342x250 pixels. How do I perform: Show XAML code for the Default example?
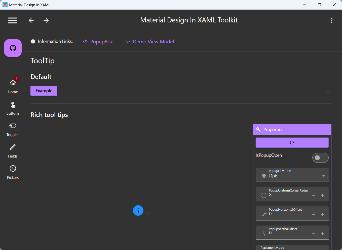[328, 92]
